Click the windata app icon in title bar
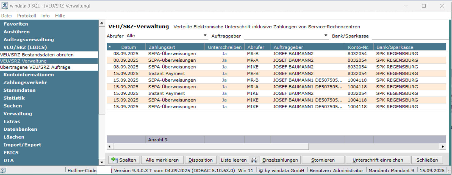This screenshot has width=452, height=175. (5, 6)
